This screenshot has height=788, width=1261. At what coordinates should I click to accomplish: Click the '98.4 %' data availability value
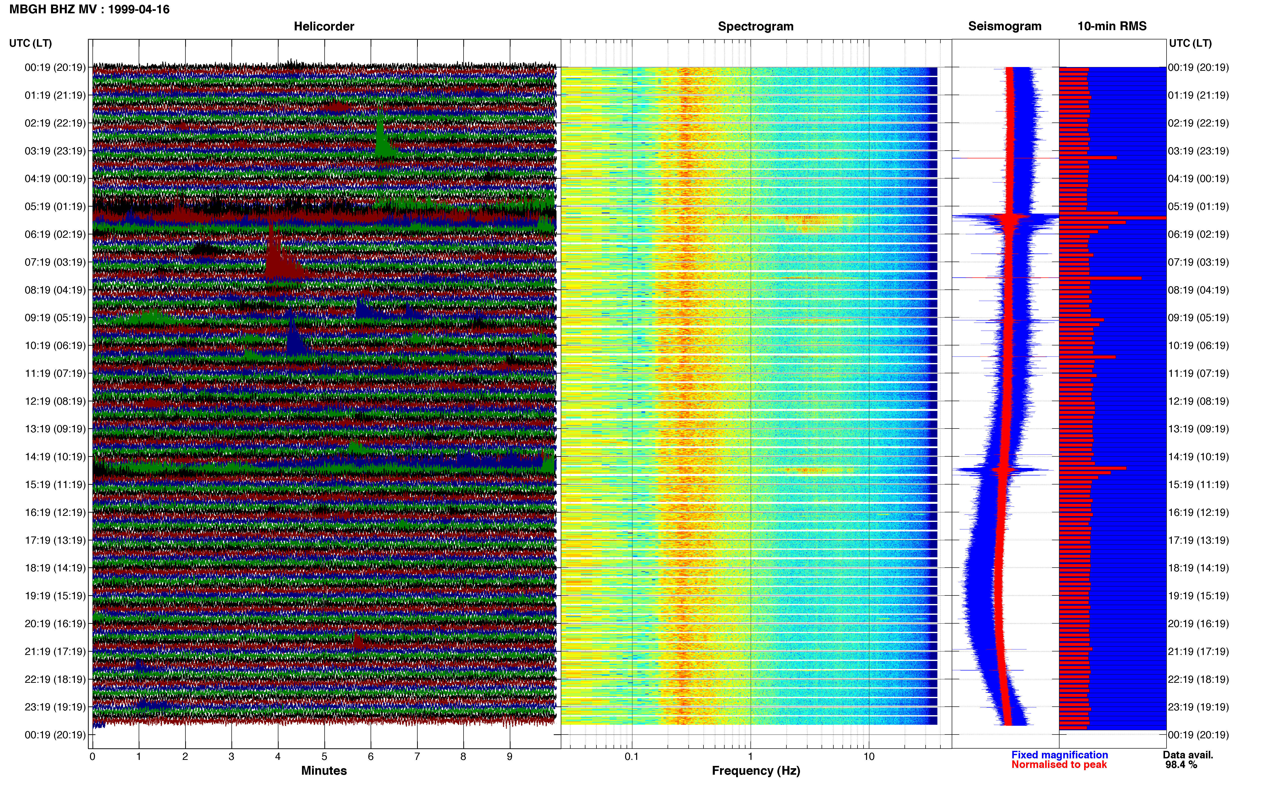[1181, 765]
